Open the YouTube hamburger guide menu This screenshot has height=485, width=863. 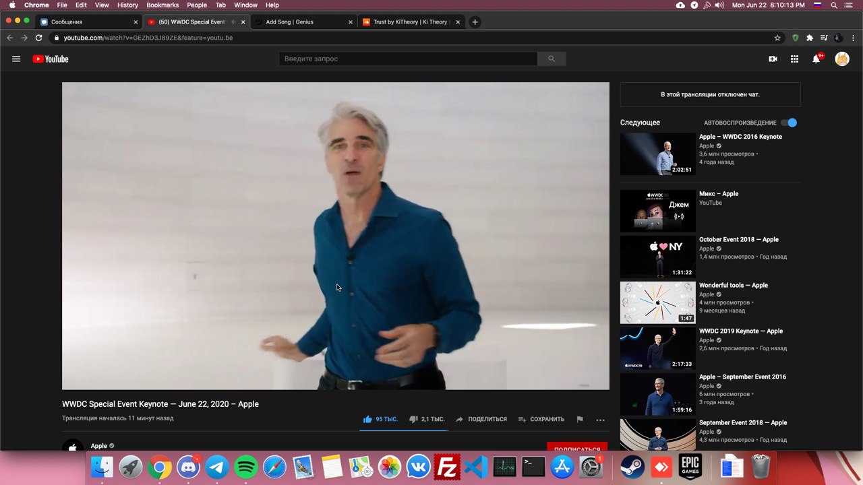16,59
